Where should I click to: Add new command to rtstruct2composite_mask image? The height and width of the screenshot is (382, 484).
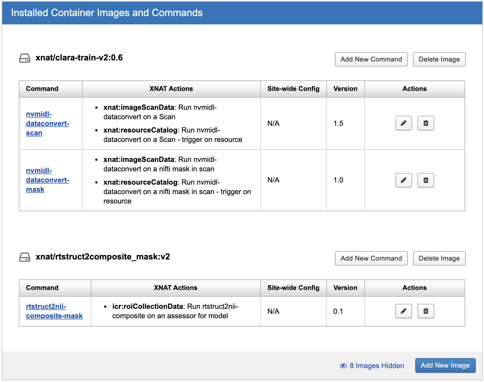(x=371, y=258)
